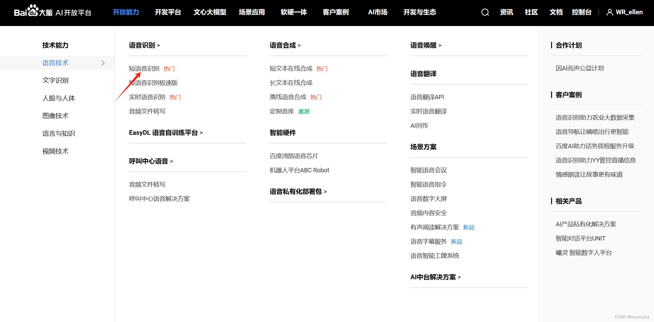Screen dimensions: 654x322
Task: Click the Baidu AI open platform logo
Action: 53,11
